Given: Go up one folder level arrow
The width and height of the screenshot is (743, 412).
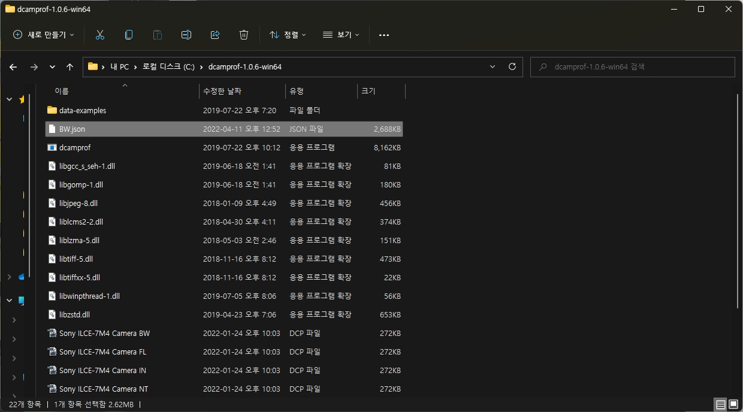Looking at the screenshot, I should tap(70, 67).
